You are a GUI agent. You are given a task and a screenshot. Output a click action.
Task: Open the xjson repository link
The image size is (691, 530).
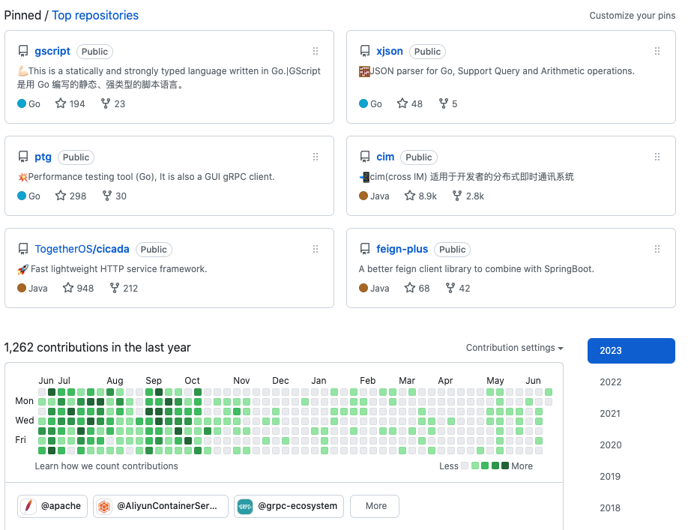pyautogui.click(x=390, y=51)
